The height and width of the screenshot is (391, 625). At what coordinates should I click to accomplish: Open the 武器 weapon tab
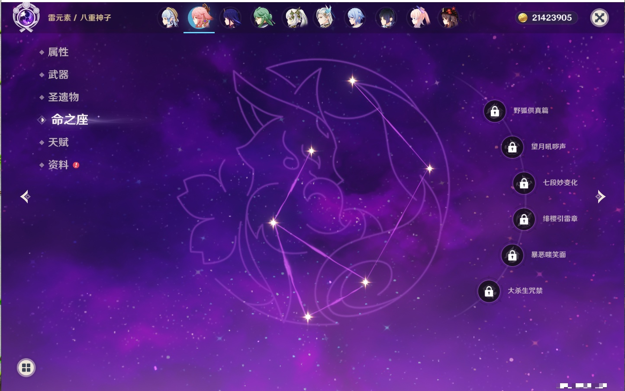(x=58, y=75)
